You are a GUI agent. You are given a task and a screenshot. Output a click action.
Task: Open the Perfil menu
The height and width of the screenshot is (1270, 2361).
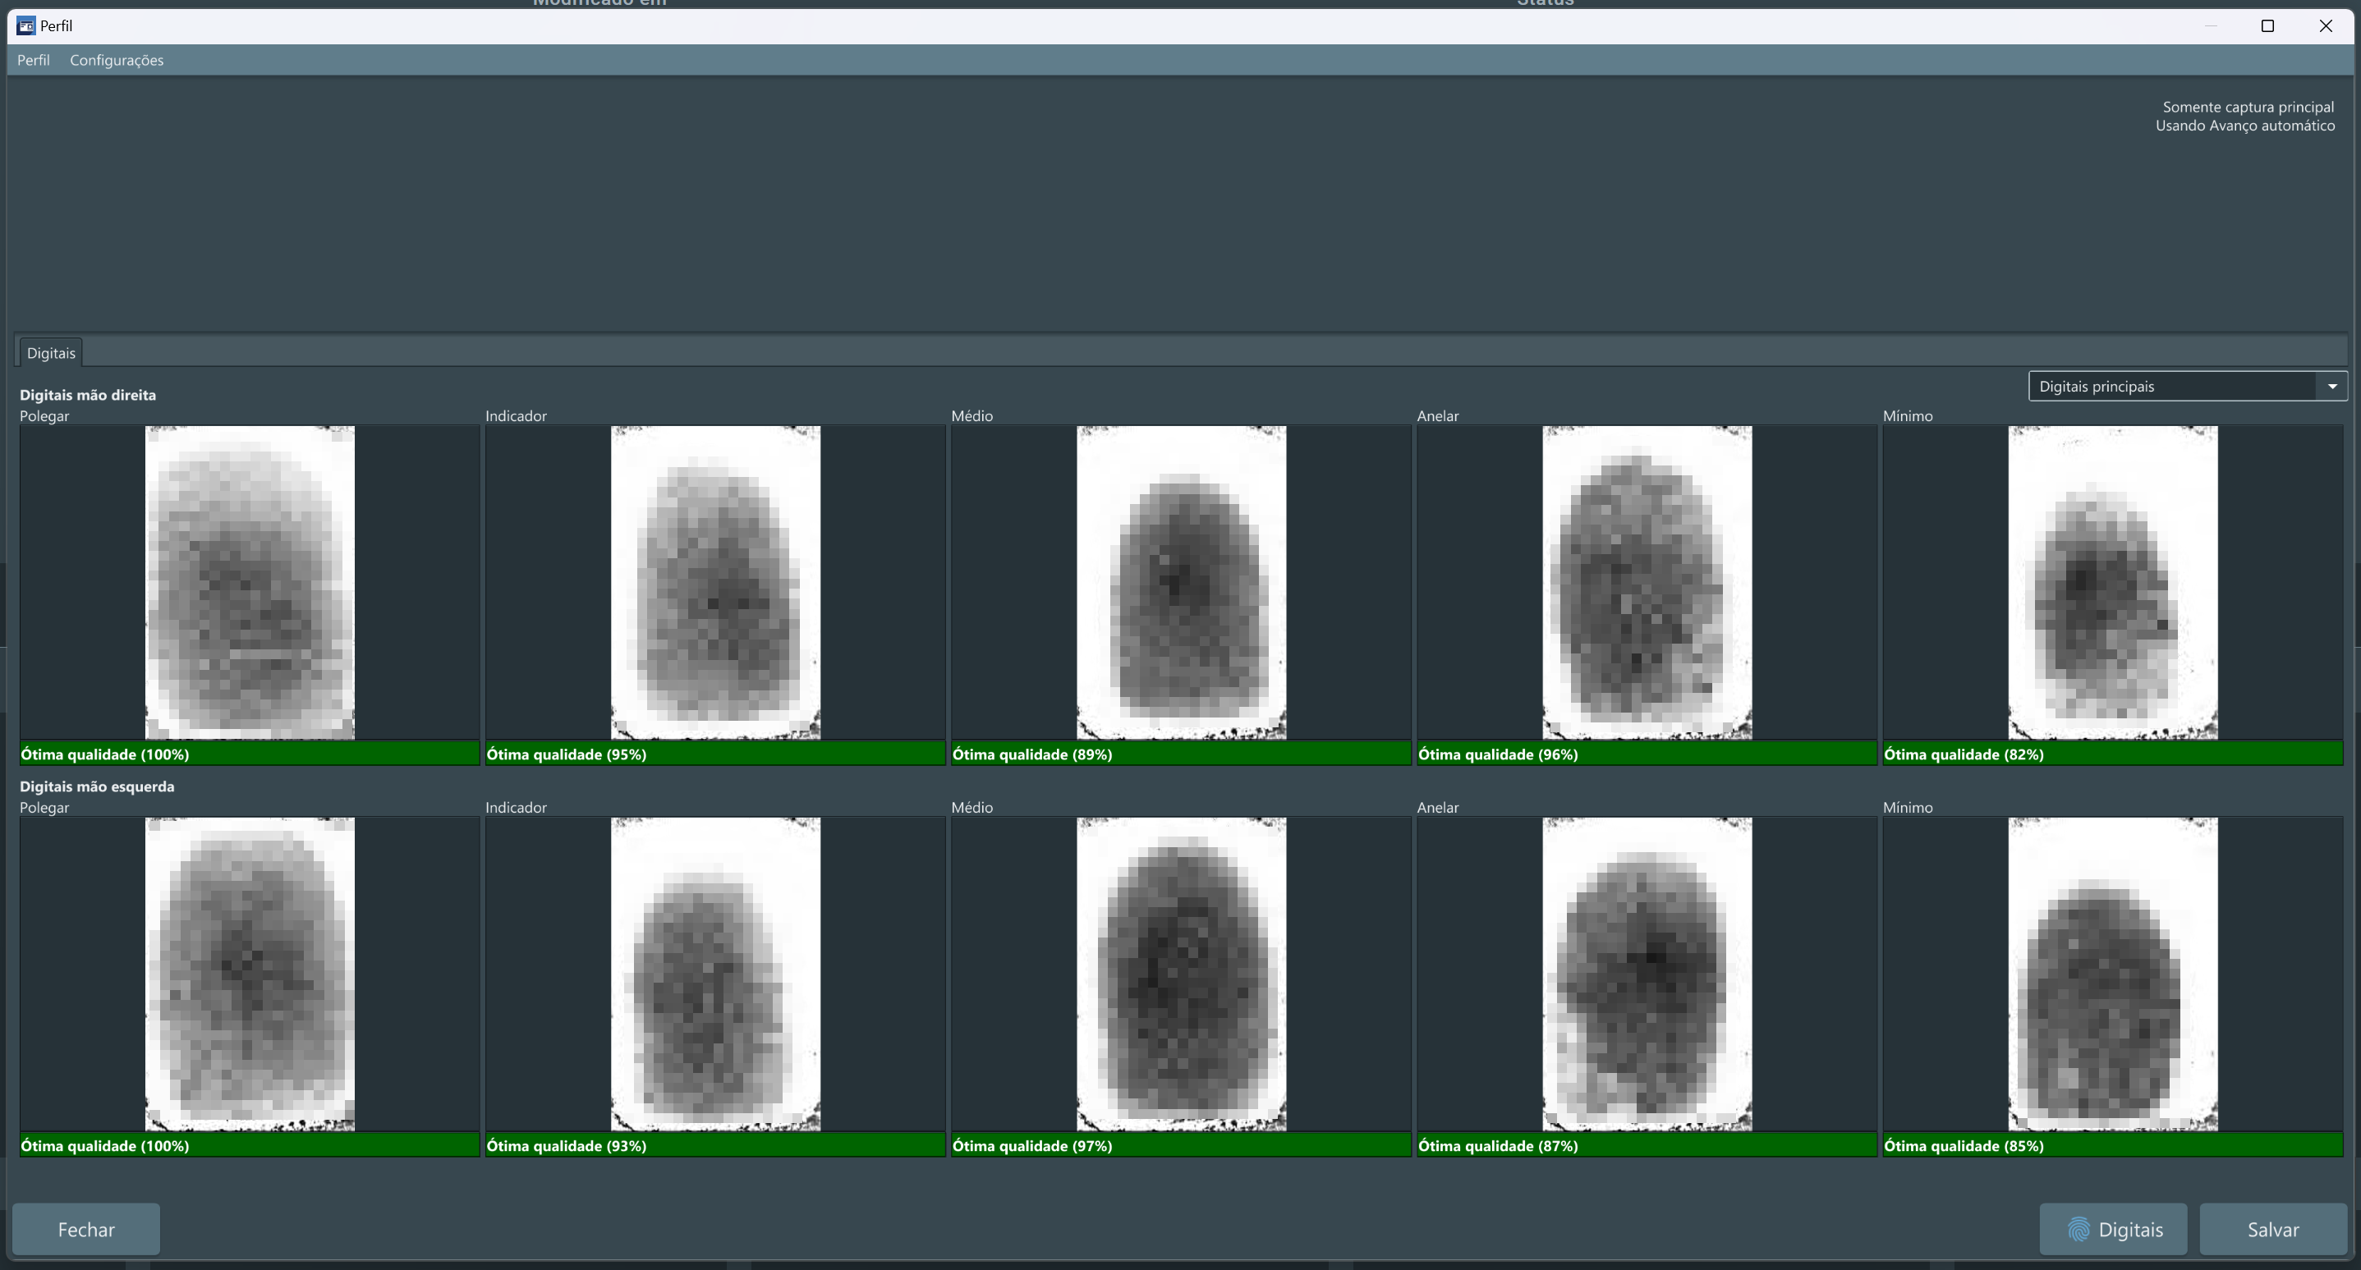[x=33, y=61]
